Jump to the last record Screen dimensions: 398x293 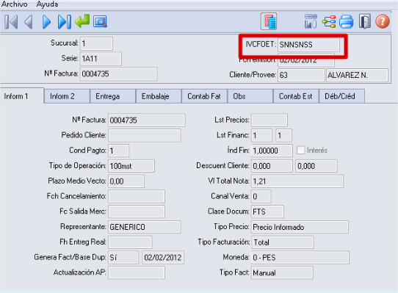pyautogui.click(x=65, y=22)
